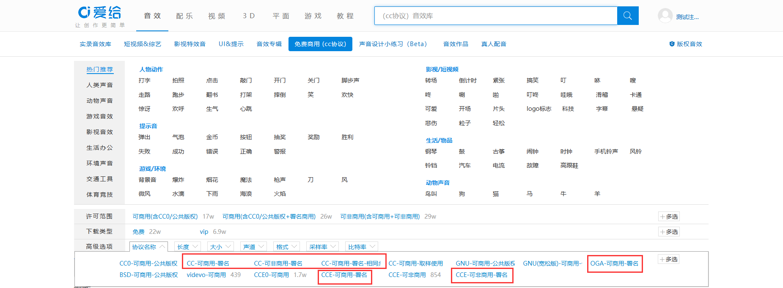Screen dimensions: 783x288
Task: Open 声音设计小练习 (Beta) tab
Action: click(393, 44)
